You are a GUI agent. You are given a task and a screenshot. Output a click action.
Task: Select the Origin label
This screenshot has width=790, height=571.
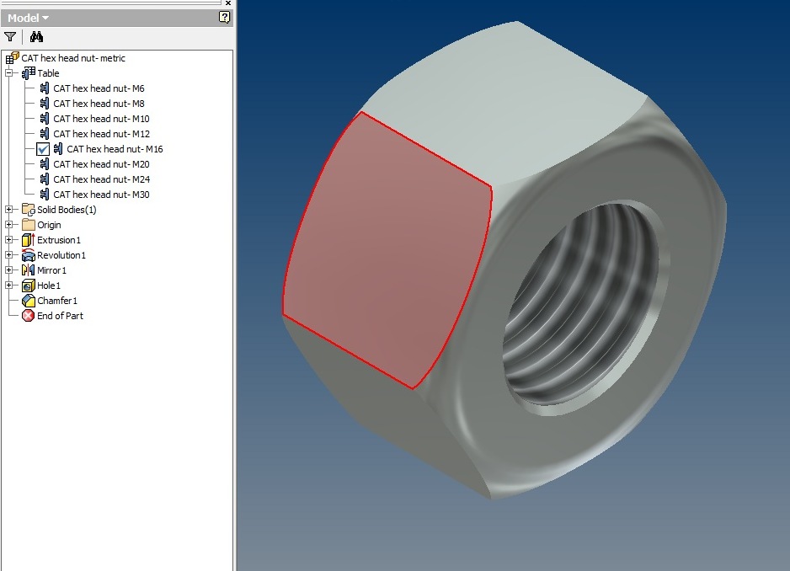coord(49,225)
